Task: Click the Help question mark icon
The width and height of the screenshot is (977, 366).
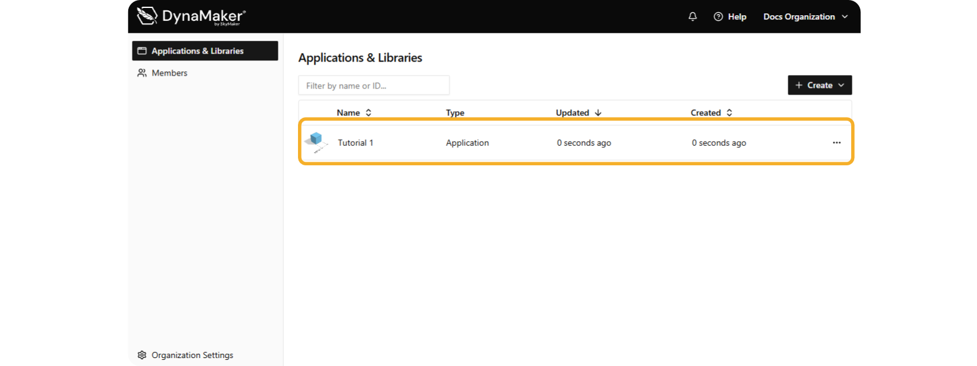Action: tap(718, 16)
